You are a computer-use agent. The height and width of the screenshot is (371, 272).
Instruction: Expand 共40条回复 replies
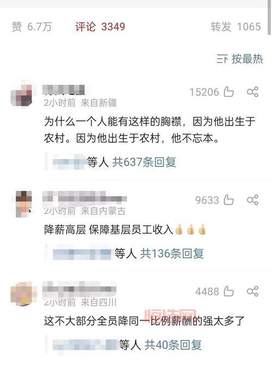click(173, 345)
